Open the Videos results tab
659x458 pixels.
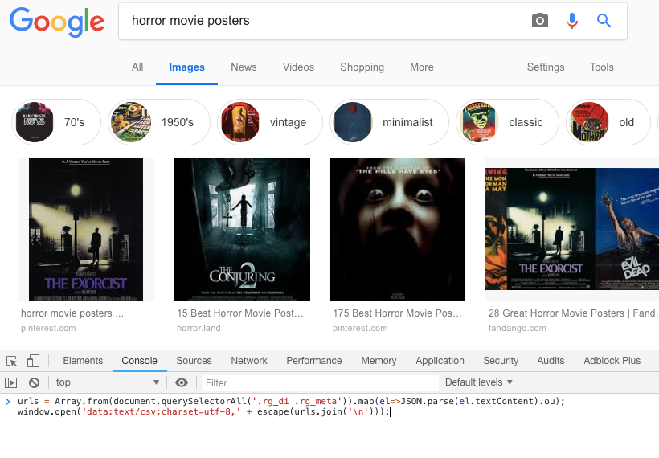point(298,67)
